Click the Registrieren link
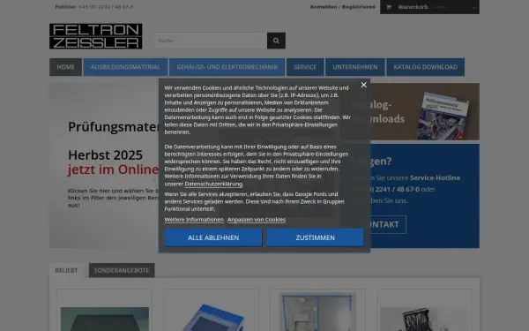529x331 pixels. tap(359, 7)
